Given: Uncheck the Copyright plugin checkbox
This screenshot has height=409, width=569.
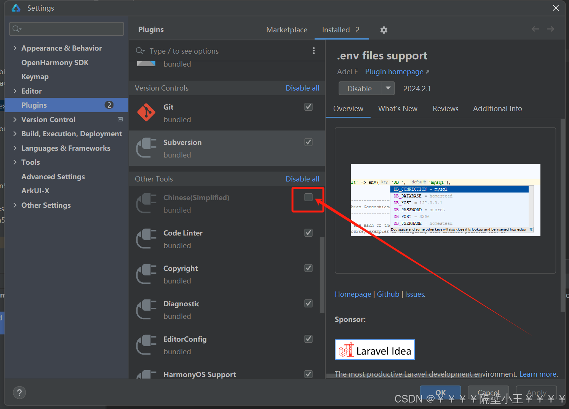Looking at the screenshot, I should (308, 268).
